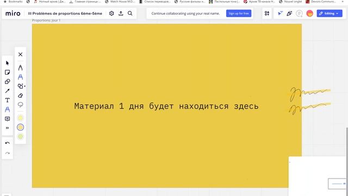Image resolution: width=348 pixels, height=196 pixels.
Task: Close the pen options panel
Action: click(x=21, y=54)
